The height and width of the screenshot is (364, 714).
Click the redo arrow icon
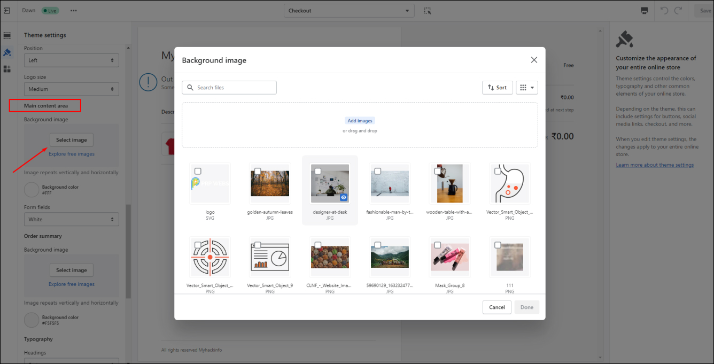tap(678, 11)
